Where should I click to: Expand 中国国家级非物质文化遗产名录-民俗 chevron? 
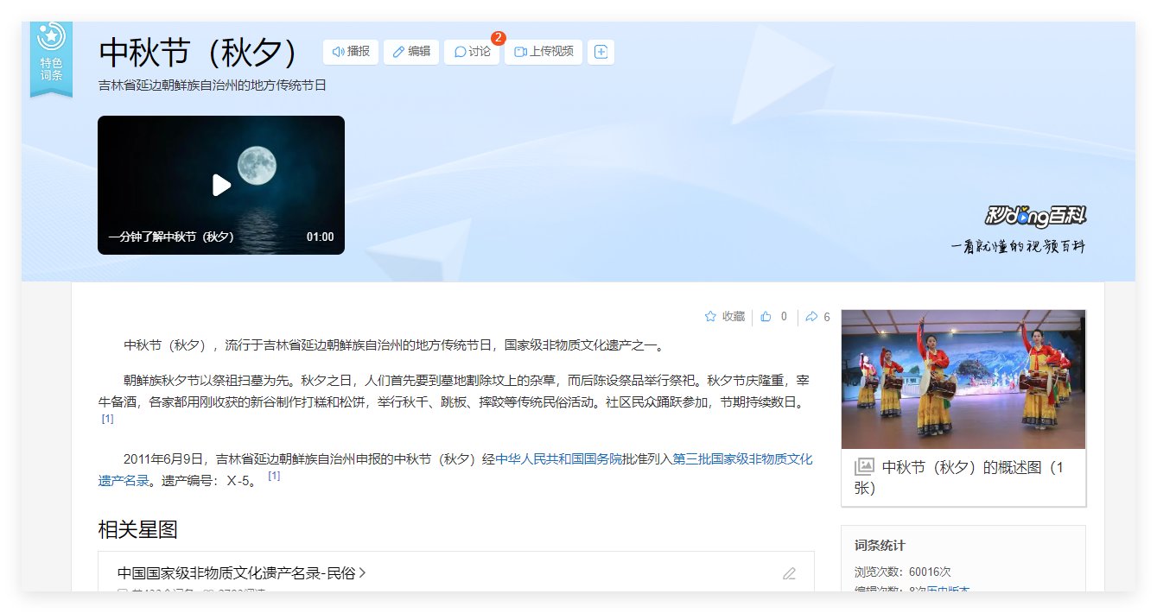(362, 572)
